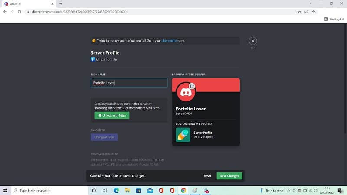Open the Rain to stop weather widget
347x195 pixels.
point(272,191)
